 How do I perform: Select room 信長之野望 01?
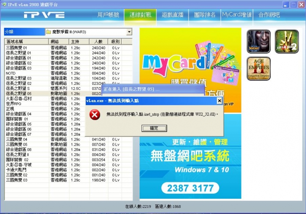68,53
